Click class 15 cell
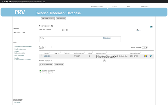The width and height of the screenshot is (168, 105). pyautogui.click(x=89, y=56)
